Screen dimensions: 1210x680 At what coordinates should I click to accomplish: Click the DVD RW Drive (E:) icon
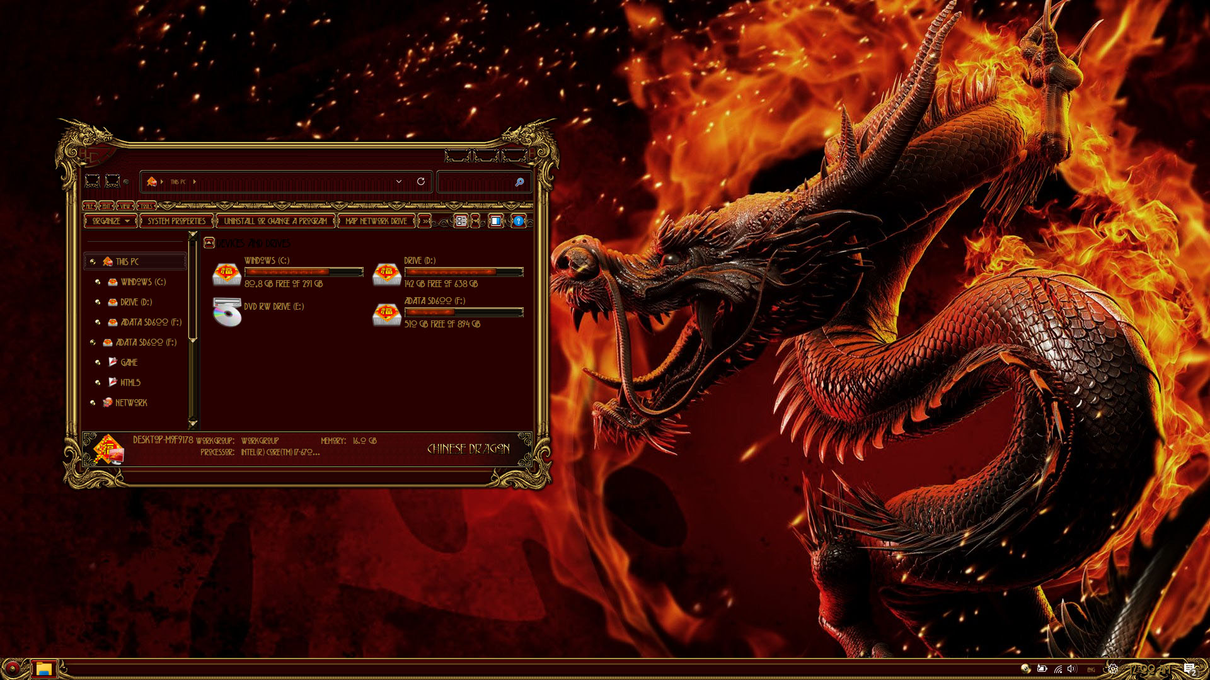227,312
